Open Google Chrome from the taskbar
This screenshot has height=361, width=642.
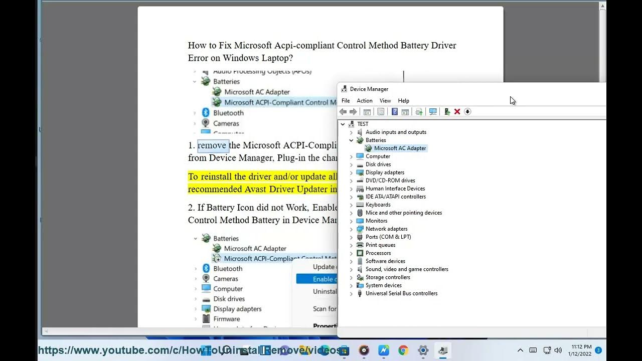[x=403, y=350]
